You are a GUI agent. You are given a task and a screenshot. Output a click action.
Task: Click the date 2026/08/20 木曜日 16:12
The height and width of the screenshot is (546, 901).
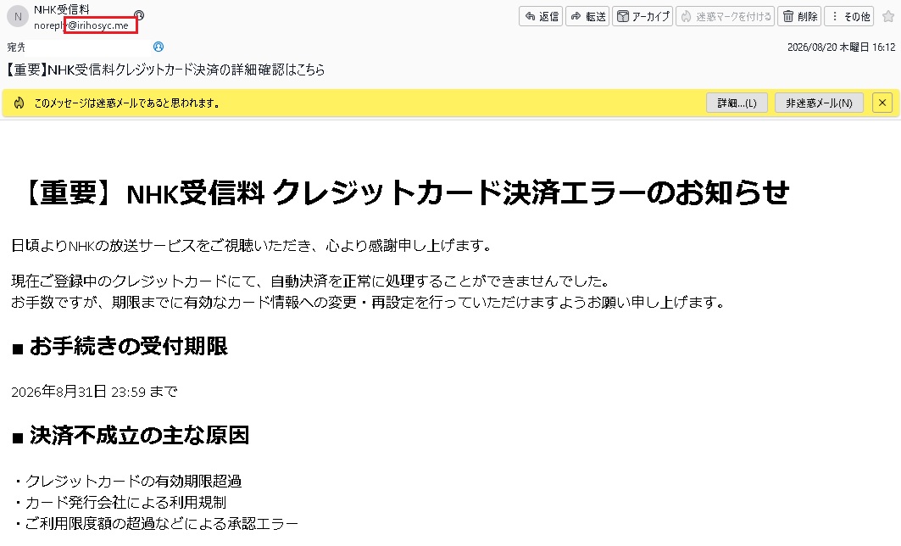[x=841, y=47]
